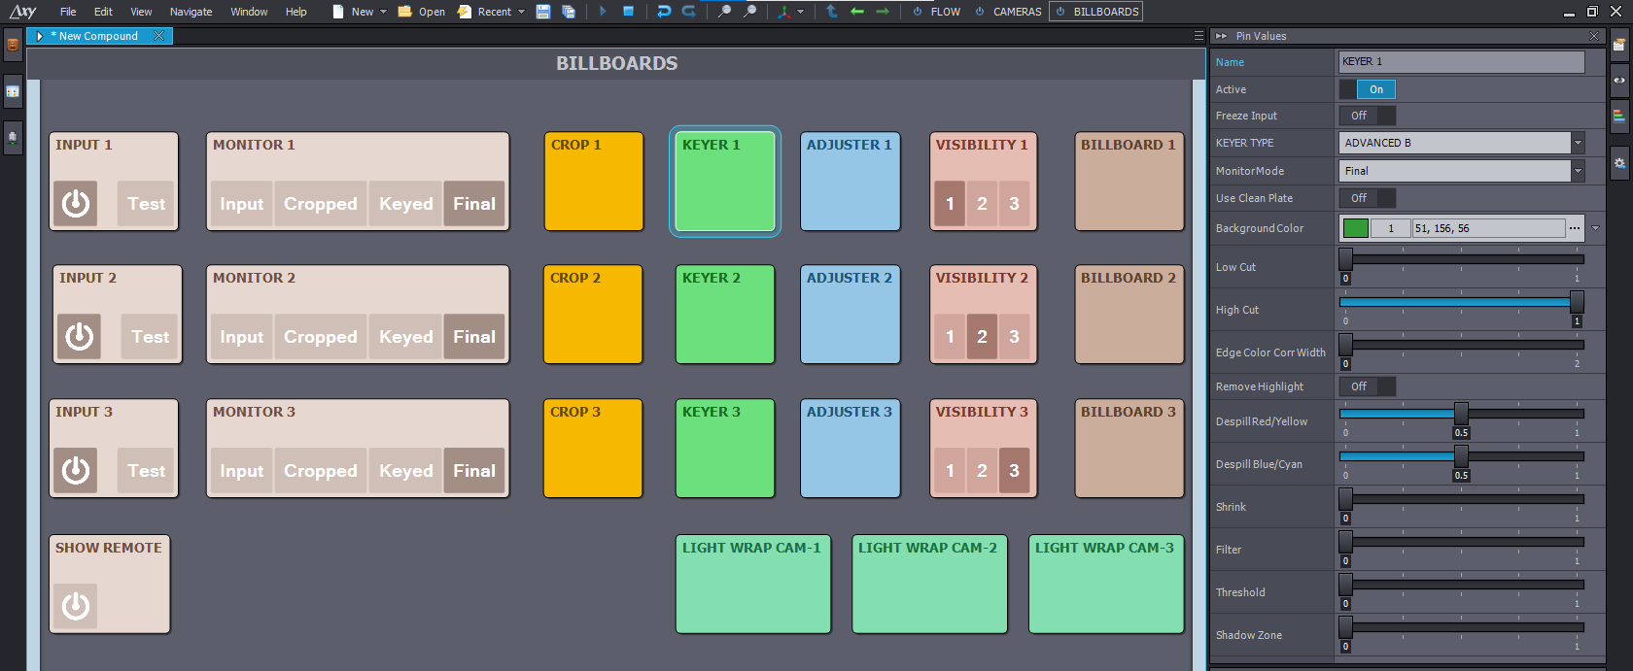Expand the MonitorMode dropdown
Screen dimensions: 1633x671
click(1578, 171)
